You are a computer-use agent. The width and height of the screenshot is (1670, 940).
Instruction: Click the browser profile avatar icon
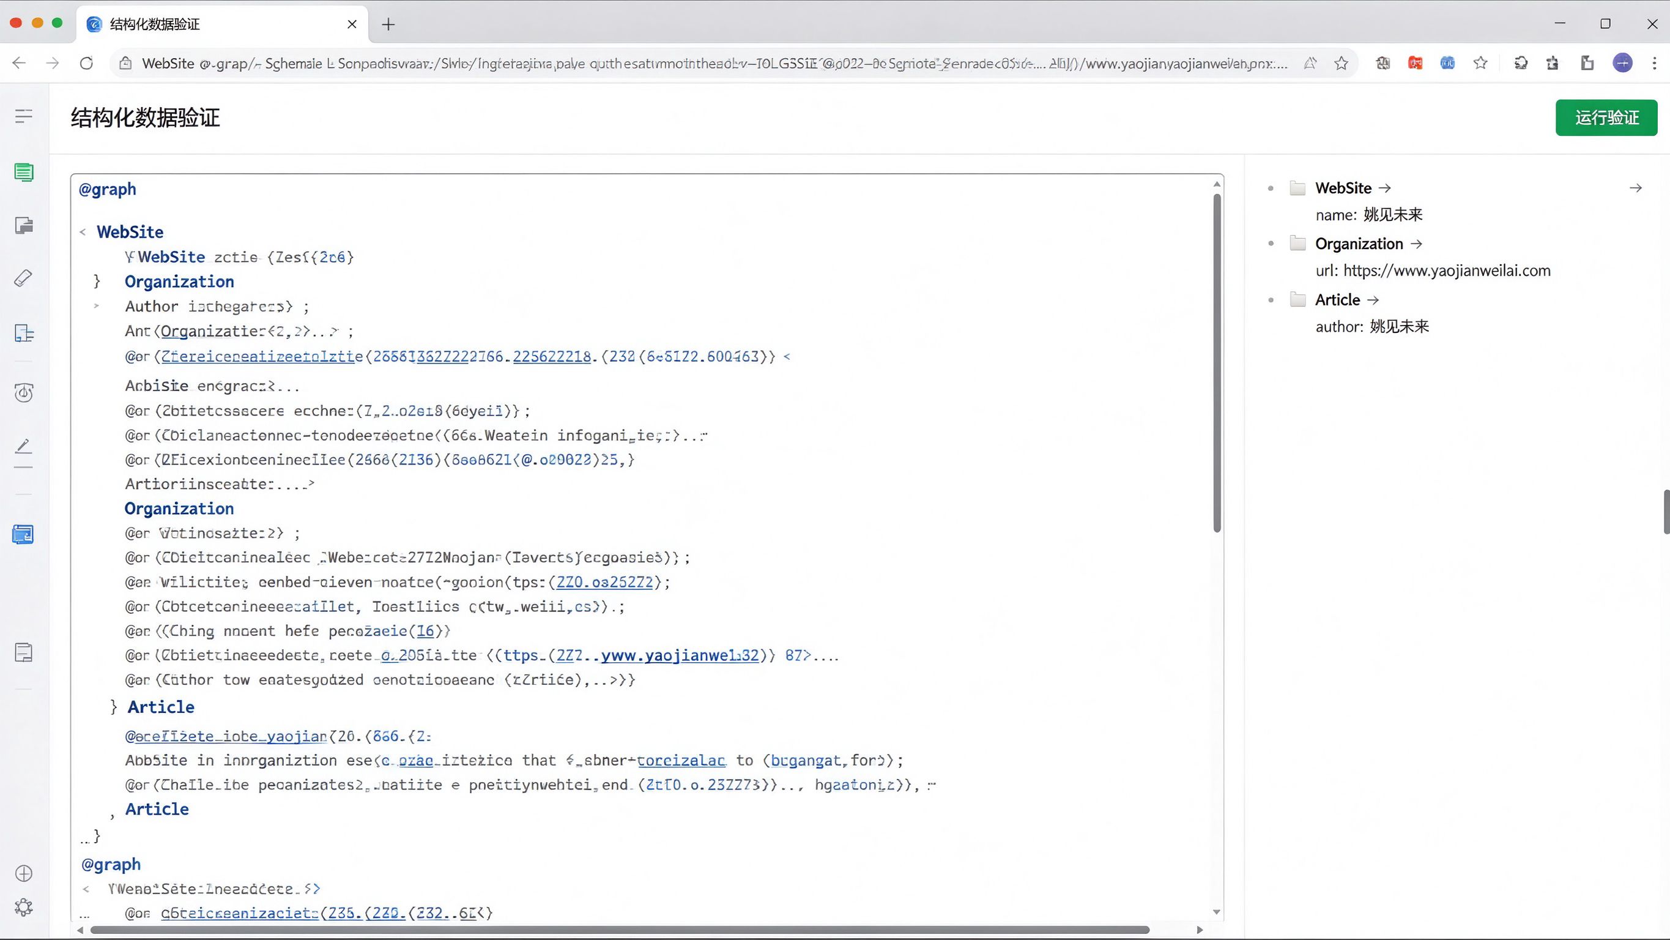[1622, 63]
